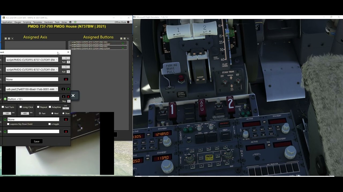
Task: Click green LED on the ENG2 assignment row
Action: tap(123, 47)
